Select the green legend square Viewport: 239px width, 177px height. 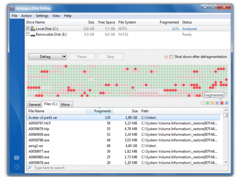207,103
